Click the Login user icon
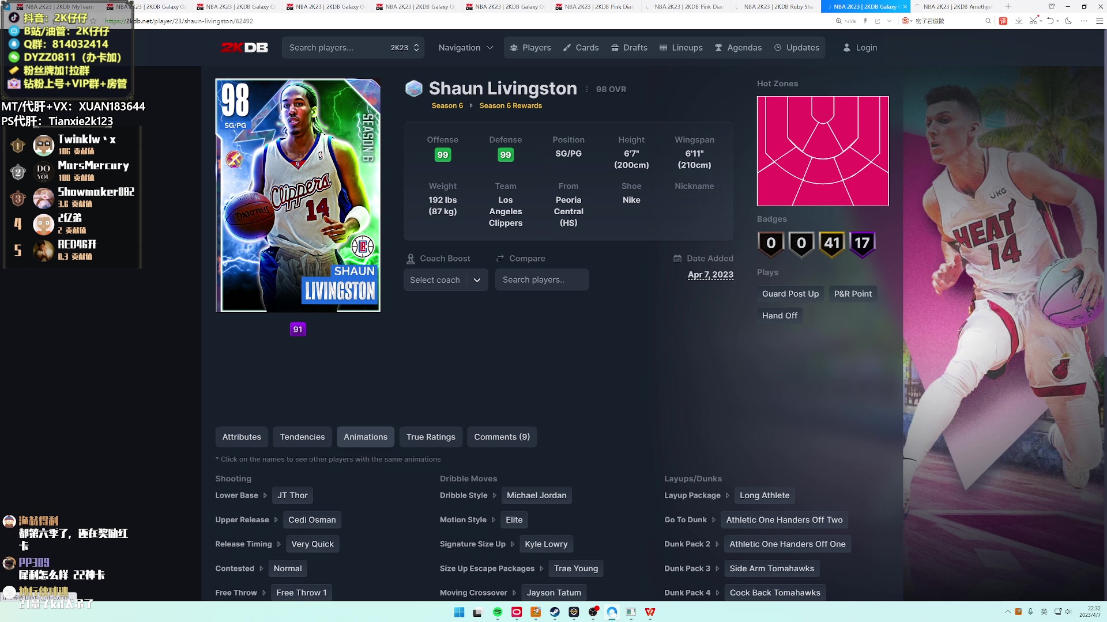Viewport: 1107px width, 622px height. pos(847,48)
